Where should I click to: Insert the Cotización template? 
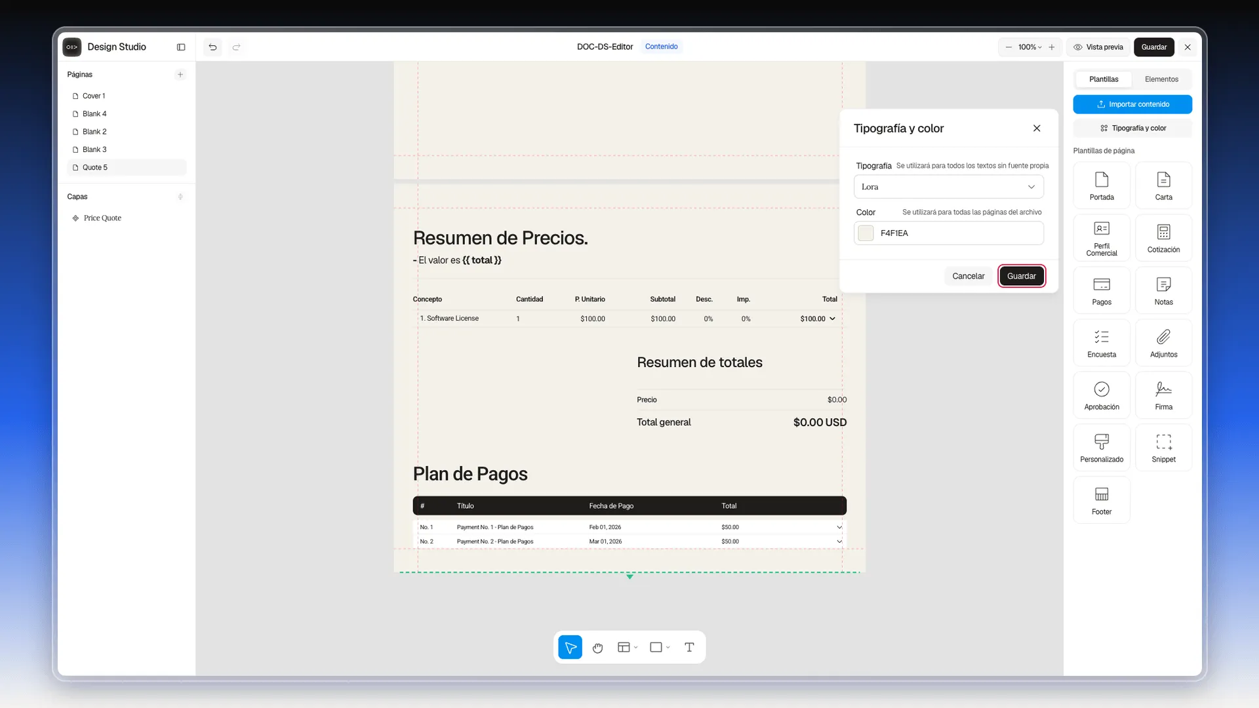[1163, 238]
